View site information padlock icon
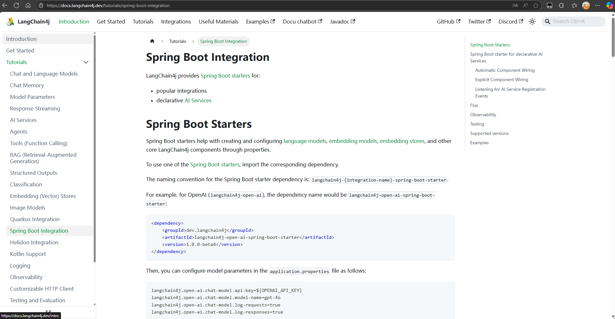615x319 pixels. [x=41, y=5]
